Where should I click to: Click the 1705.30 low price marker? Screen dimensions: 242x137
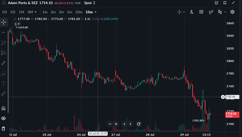coord(197,120)
